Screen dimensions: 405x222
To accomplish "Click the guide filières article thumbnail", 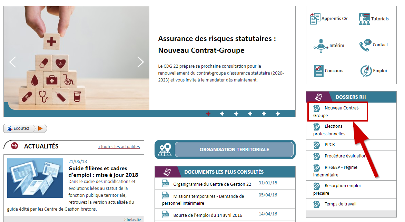I will click(x=35, y=177).
